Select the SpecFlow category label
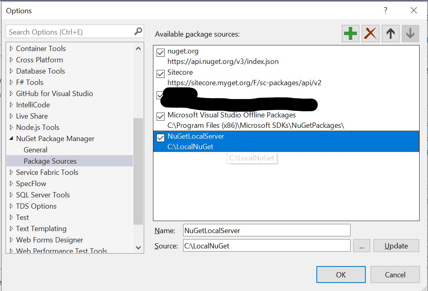This screenshot has height=291, width=428. pyautogui.click(x=31, y=184)
